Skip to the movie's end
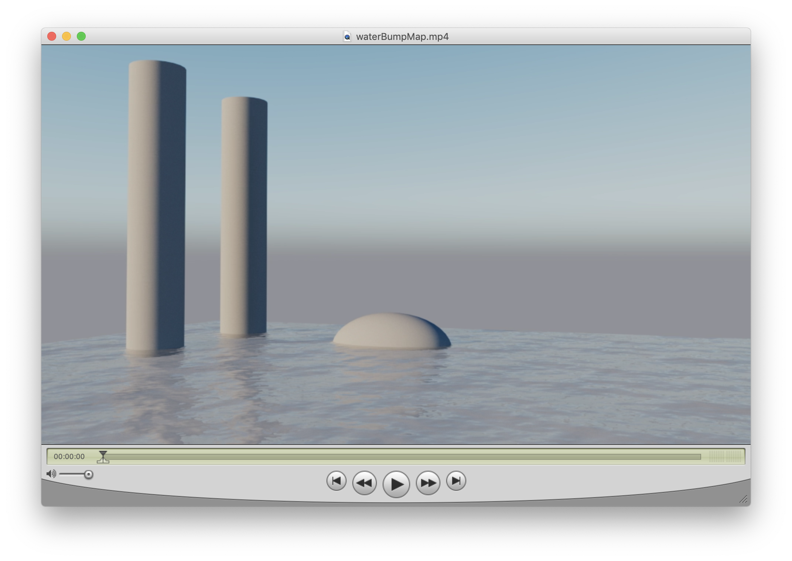 [x=456, y=481]
